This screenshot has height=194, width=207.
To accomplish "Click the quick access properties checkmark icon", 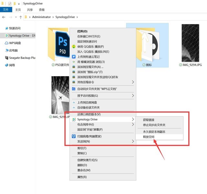I will pos(10,4).
